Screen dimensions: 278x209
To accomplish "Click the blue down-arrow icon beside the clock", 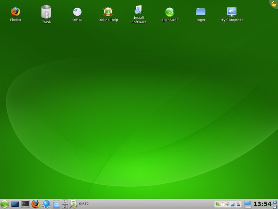I will (275, 202).
